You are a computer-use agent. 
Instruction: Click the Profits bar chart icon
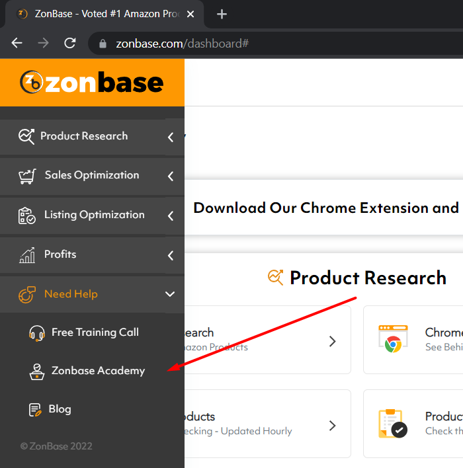[27, 255]
